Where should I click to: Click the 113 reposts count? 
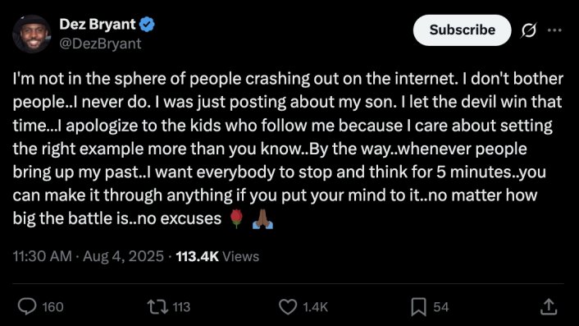181,307
